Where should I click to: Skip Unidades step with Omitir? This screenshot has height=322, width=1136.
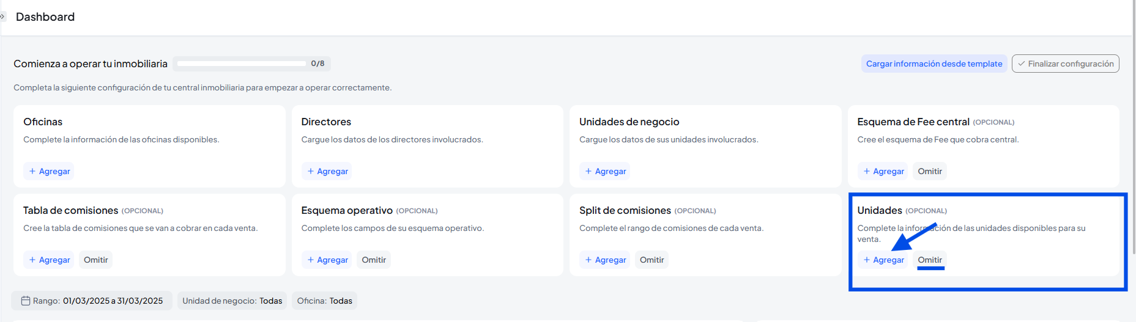[x=929, y=260]
